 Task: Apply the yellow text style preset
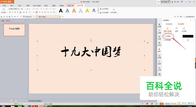87,10
